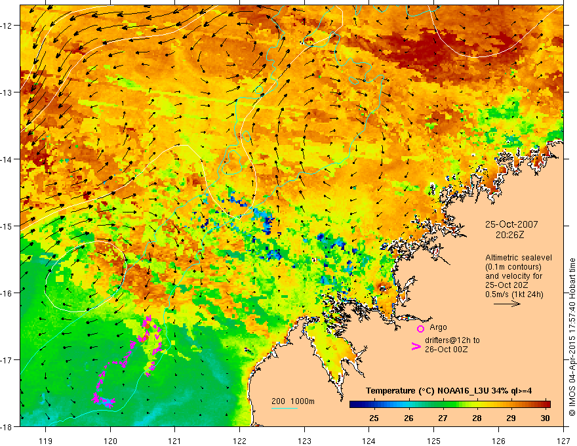Click the 'drifters@12h to' legend text
The height and width of the screenshot is (446, 577).
point(452,340)
